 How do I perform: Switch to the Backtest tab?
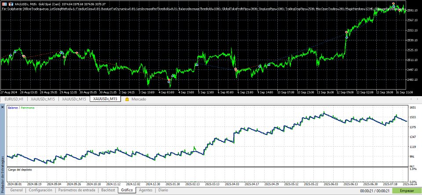pyautogui.click(x=108, y=190)
